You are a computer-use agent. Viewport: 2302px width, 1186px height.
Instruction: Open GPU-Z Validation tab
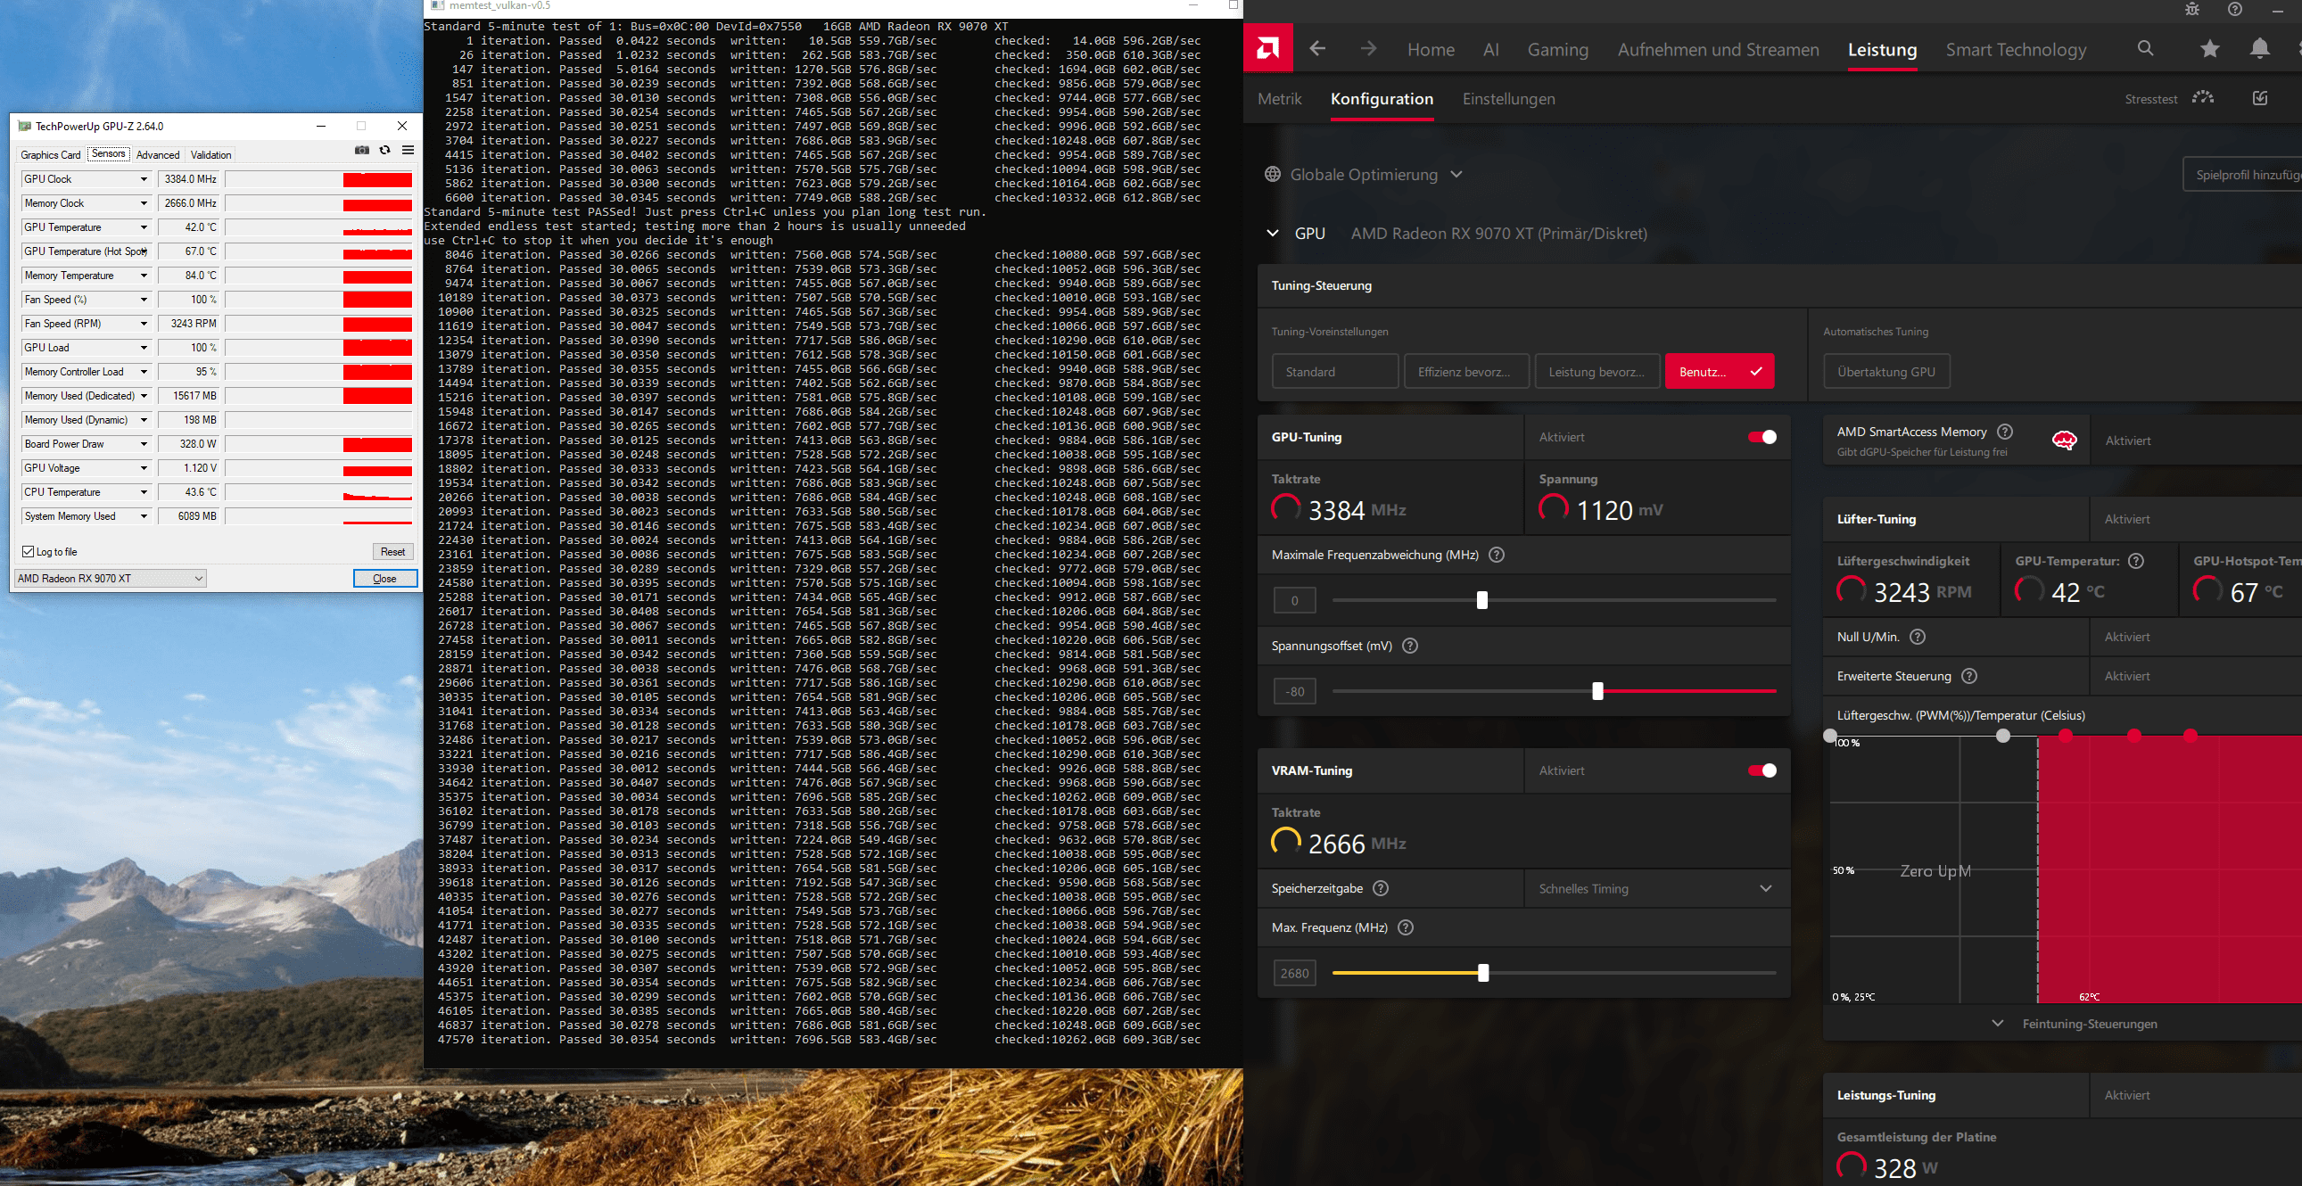[210, 154]
